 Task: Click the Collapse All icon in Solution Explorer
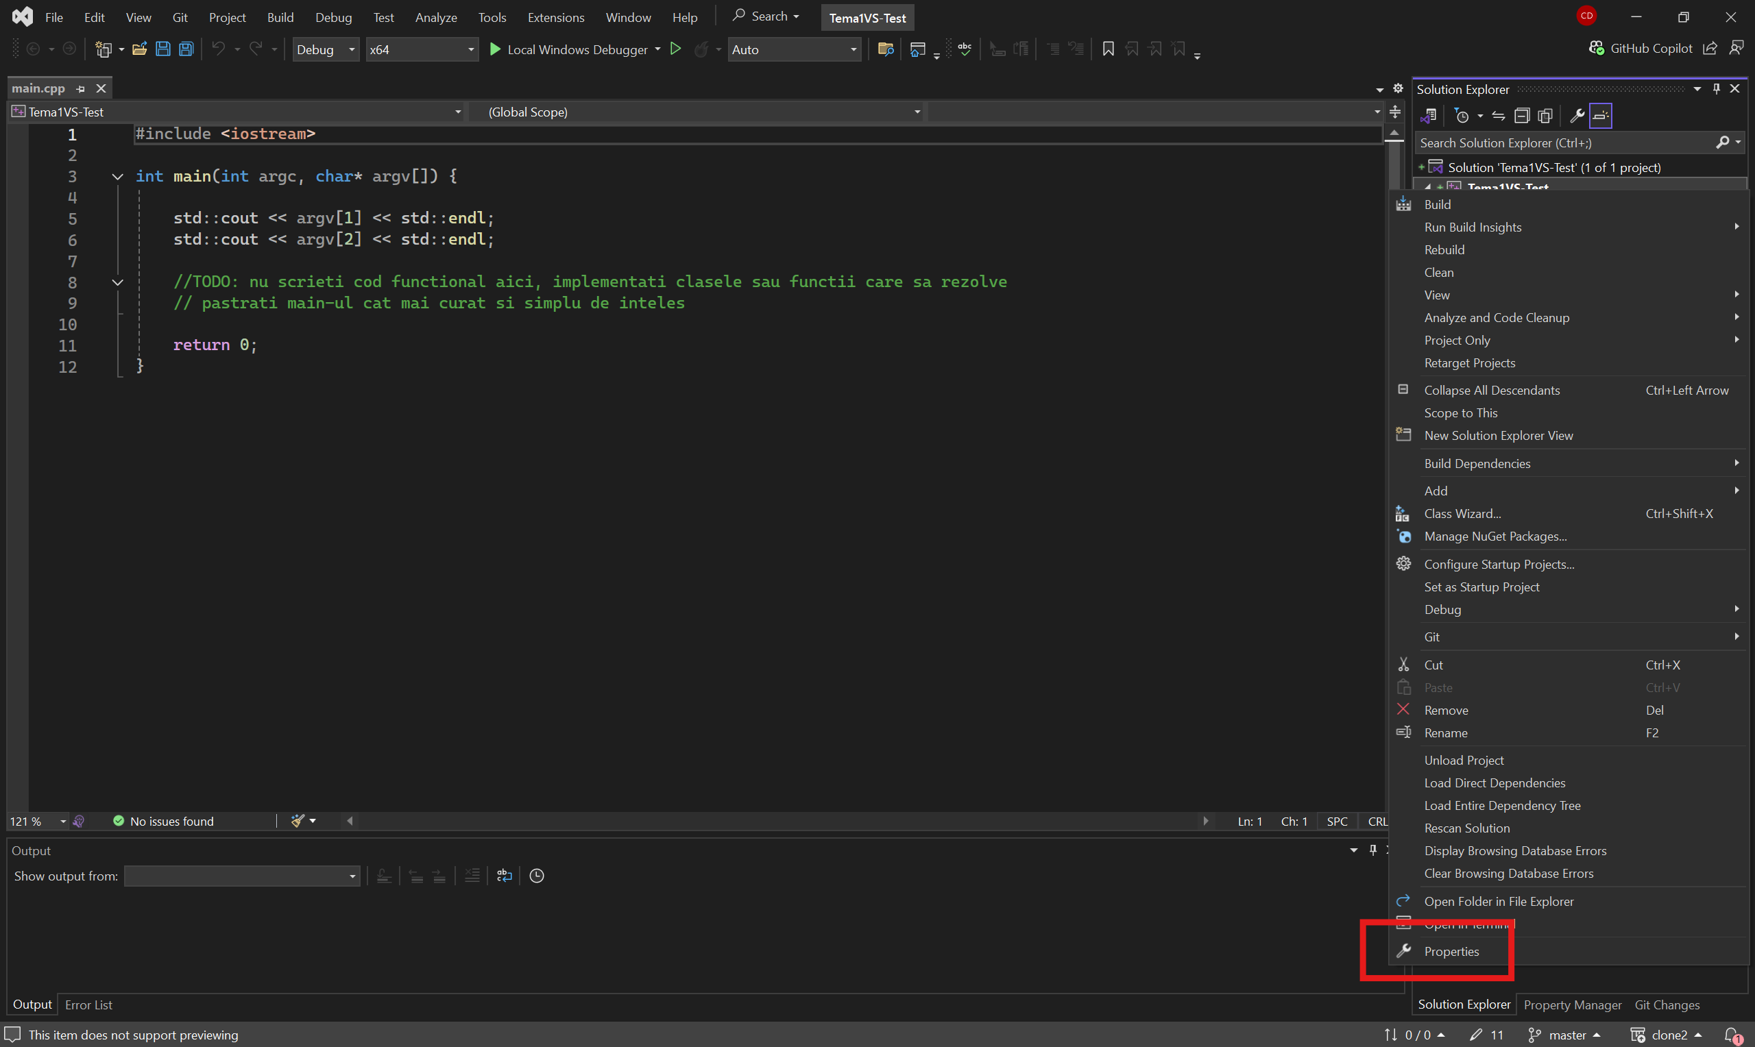pos(1522,116)
